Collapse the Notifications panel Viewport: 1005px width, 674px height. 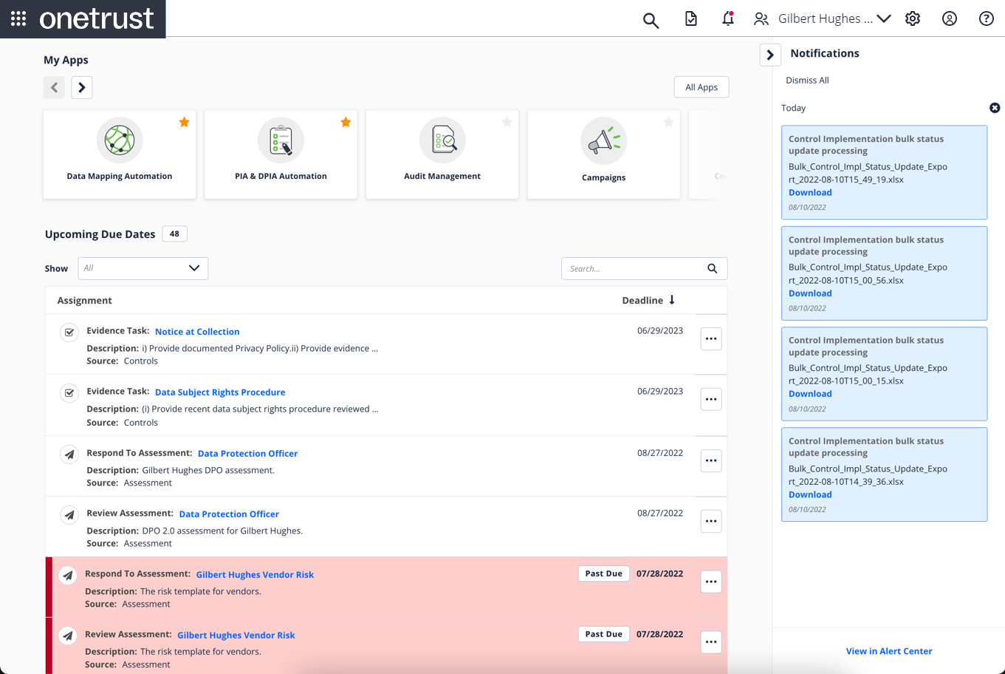770,55
